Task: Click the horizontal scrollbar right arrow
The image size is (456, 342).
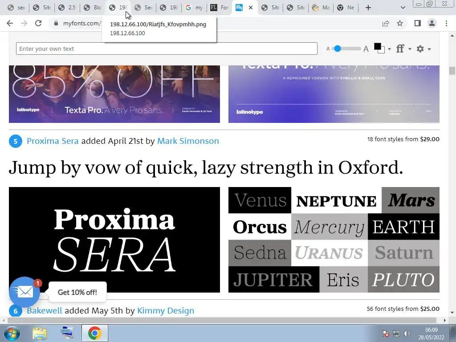Action: 445,320
